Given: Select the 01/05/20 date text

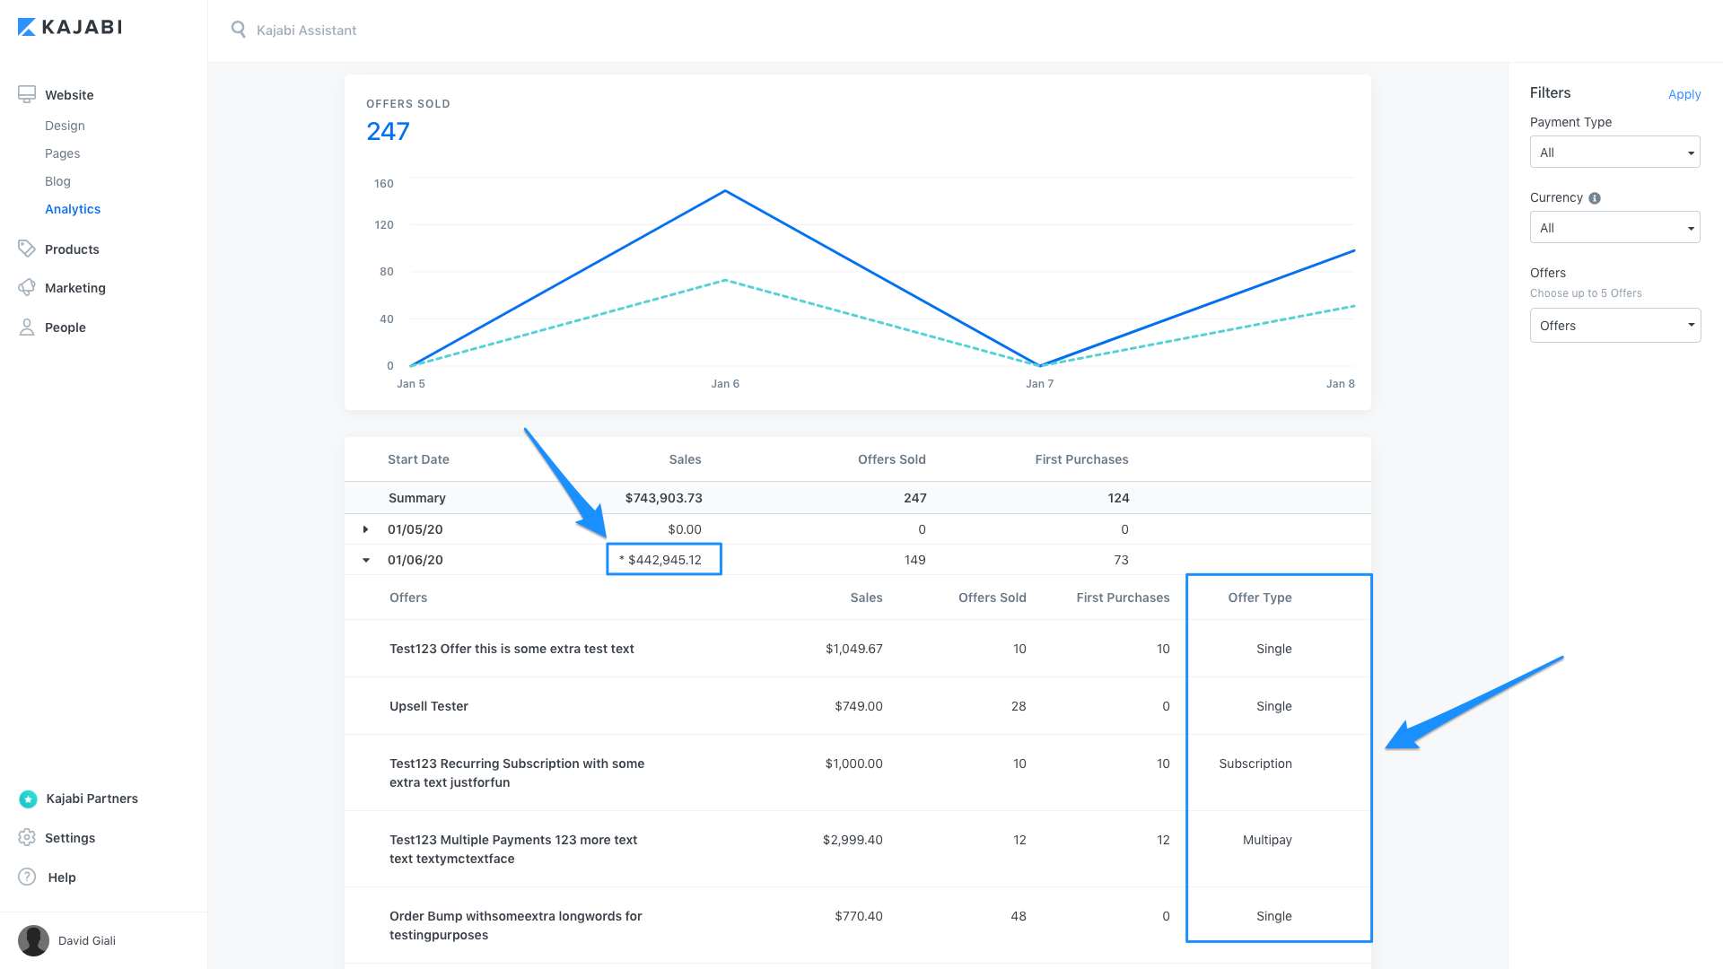Looking at the screenshot, I should coord(415,529).
